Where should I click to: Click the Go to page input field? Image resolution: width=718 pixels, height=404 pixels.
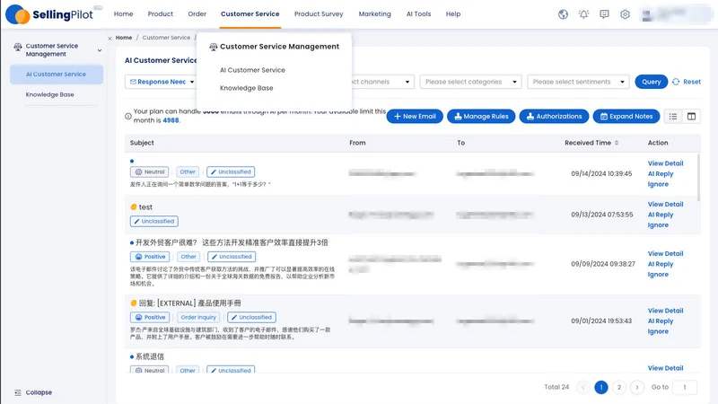coord(685,388)
